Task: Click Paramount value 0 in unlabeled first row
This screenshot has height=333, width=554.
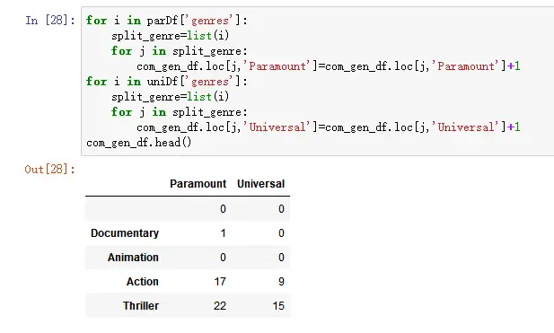Action: (x=223, y=209)
